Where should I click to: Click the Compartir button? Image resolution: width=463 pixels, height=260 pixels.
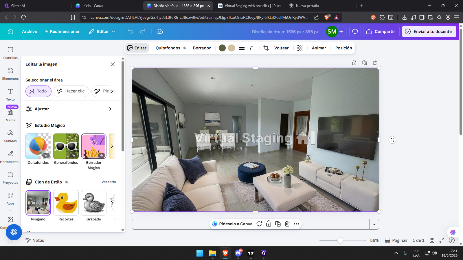pos(381,31)
